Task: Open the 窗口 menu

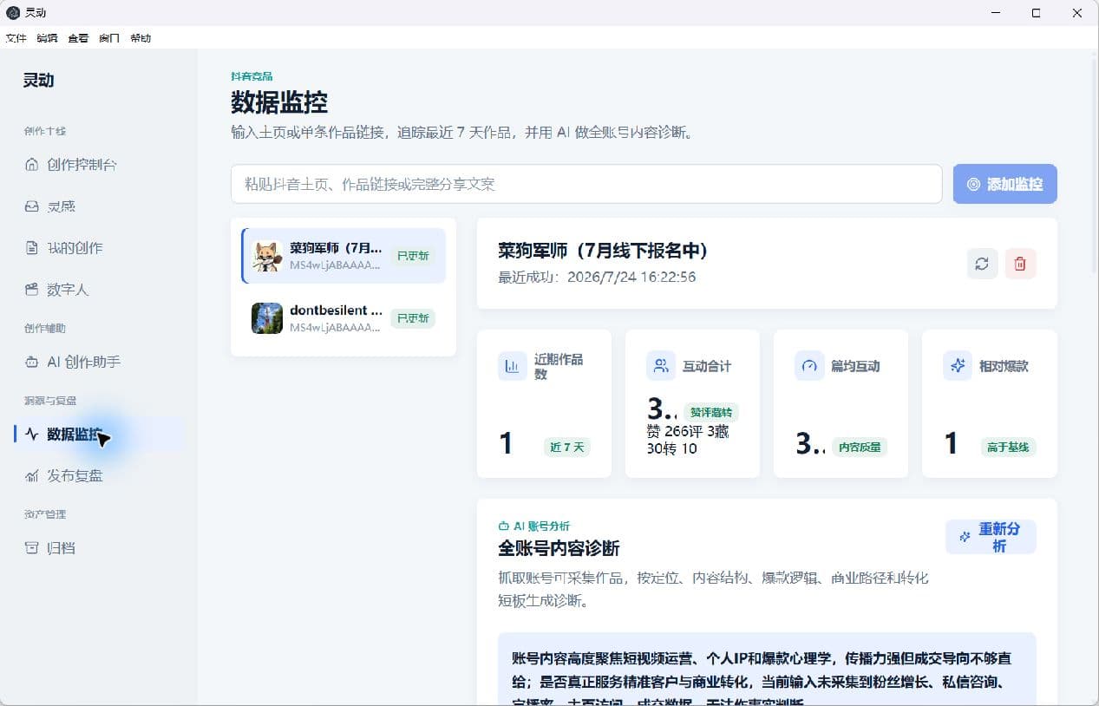Action: point(109,38)
